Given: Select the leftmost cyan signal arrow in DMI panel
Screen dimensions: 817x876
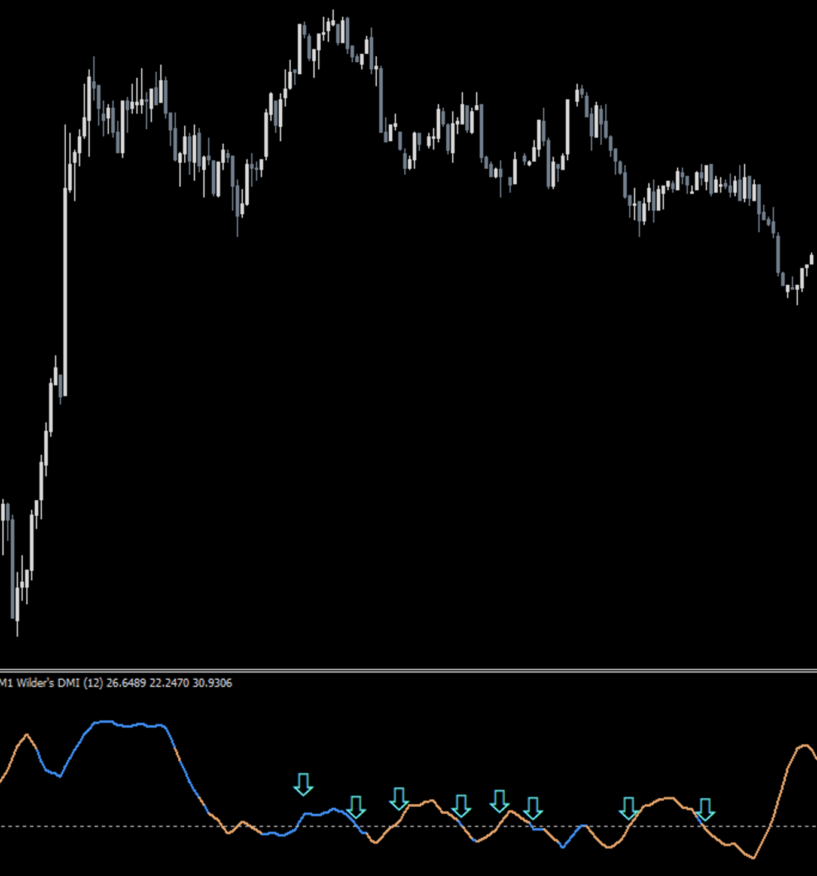Looking at the screenshot, I should 303,784.
